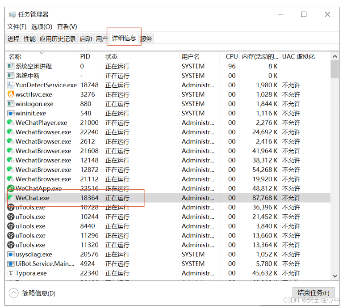
Task: Click WechatBrowser.exe icon for PID 12148
Action: click(11, 160)
